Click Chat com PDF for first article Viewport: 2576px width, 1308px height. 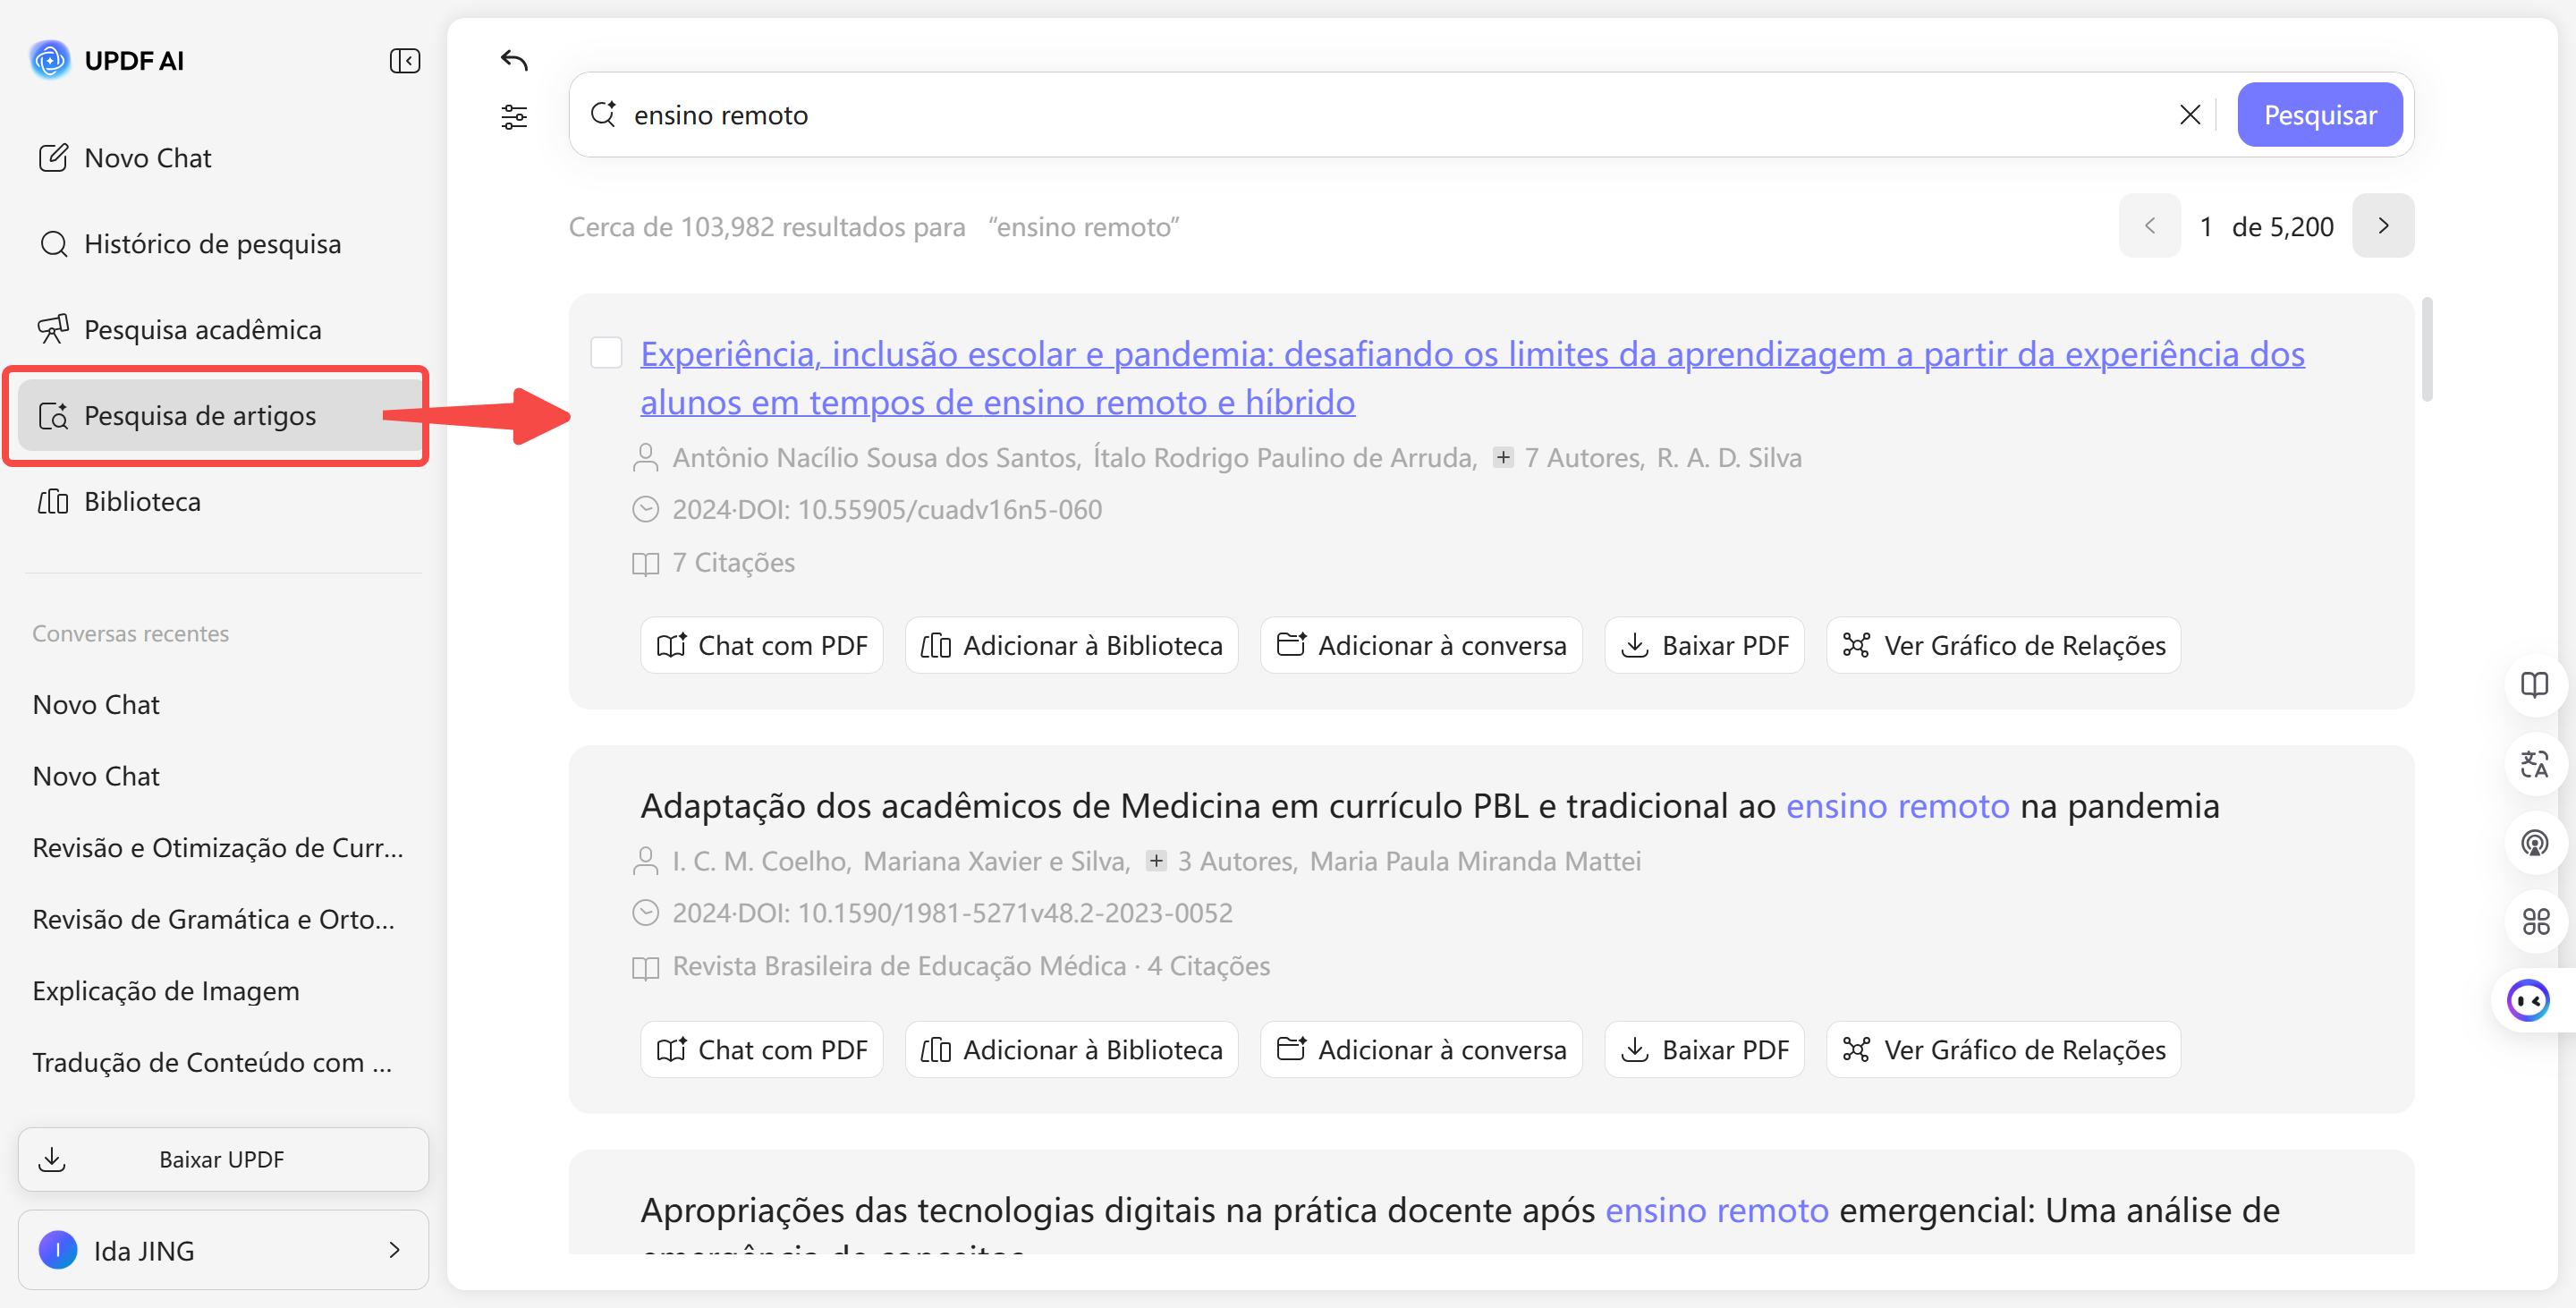tap(762, 645)
